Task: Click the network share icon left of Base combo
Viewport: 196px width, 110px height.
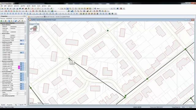Action: click(95, 9)
